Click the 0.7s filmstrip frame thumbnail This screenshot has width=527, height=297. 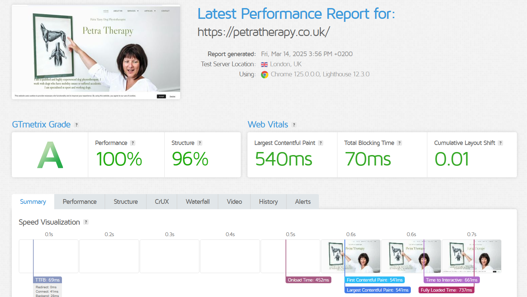[x=471, y=256]
